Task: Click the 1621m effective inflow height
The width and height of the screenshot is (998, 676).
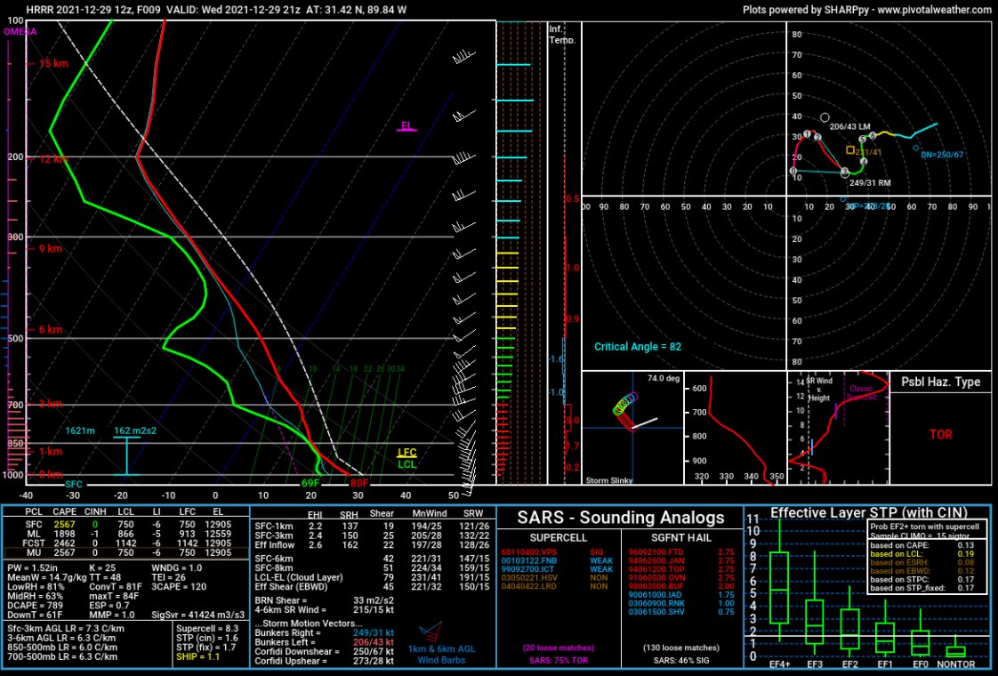Action: coord(80,431)
